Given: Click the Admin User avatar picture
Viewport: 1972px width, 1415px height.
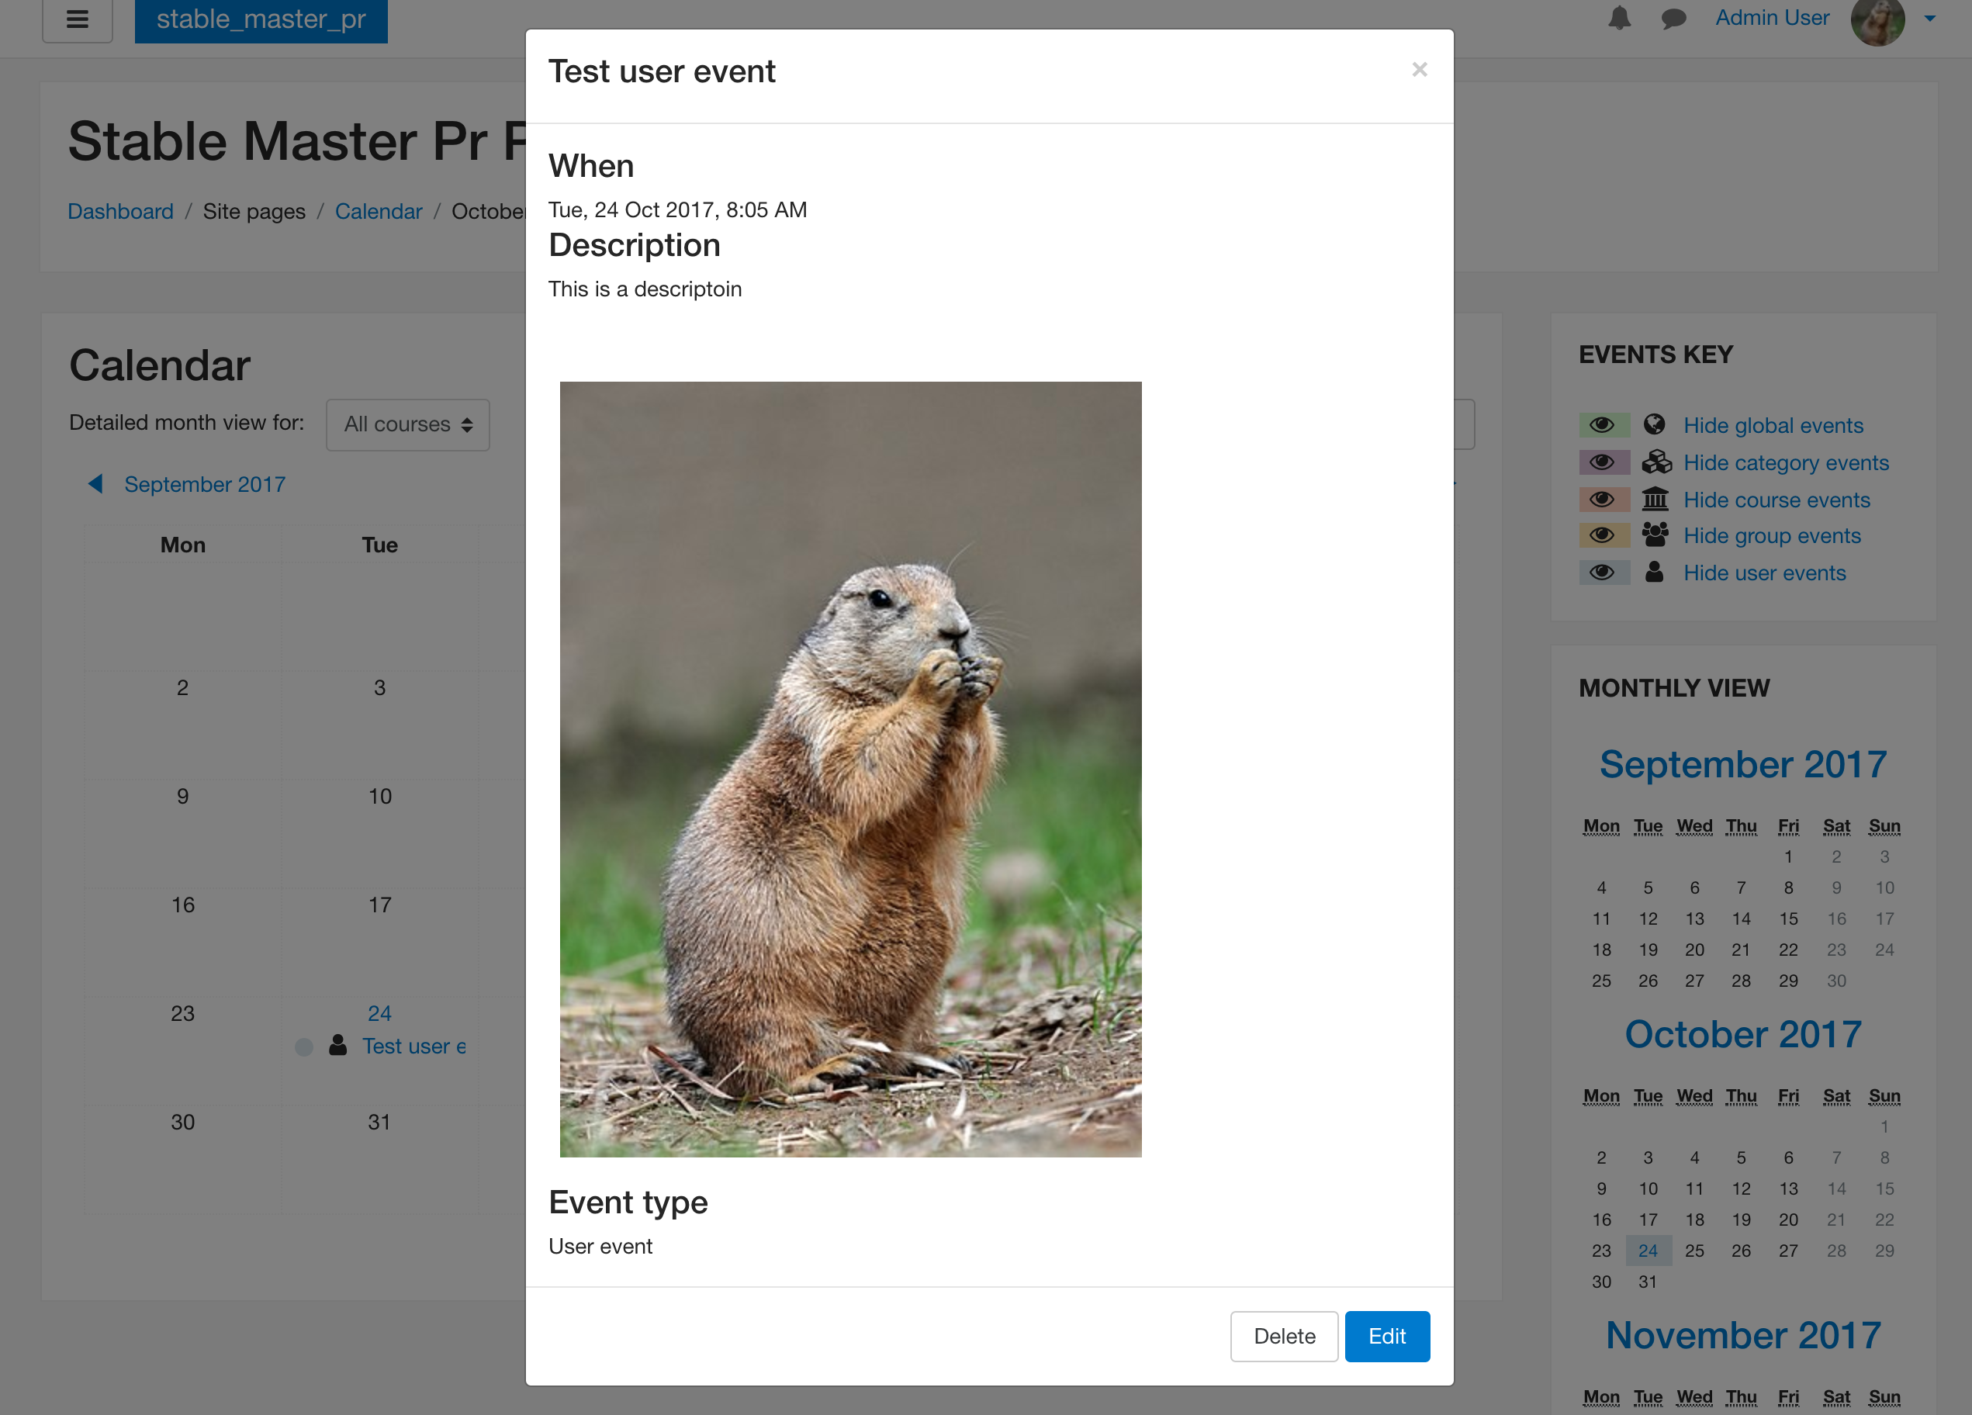Looking at the screenshot, I should click(x=1877, y=19).
